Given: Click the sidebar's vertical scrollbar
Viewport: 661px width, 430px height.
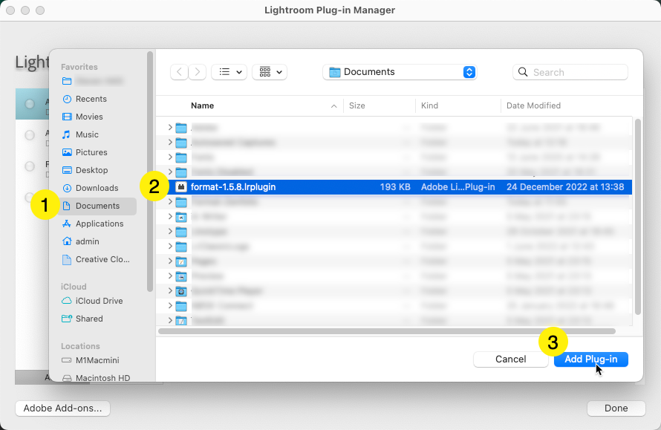Looking at the screenshot, I should coord(149,172).
